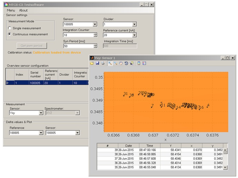Open the Menu menu
Viewport: 238px width, 178px height.
pyautogui.click(x=11, y=10)
